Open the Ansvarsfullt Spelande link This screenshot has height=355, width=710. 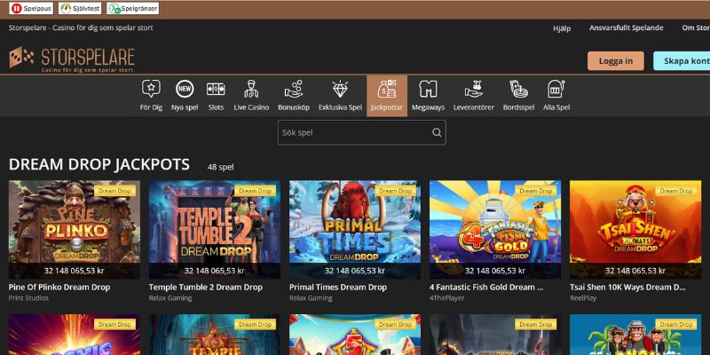click(x=627, y=28)
